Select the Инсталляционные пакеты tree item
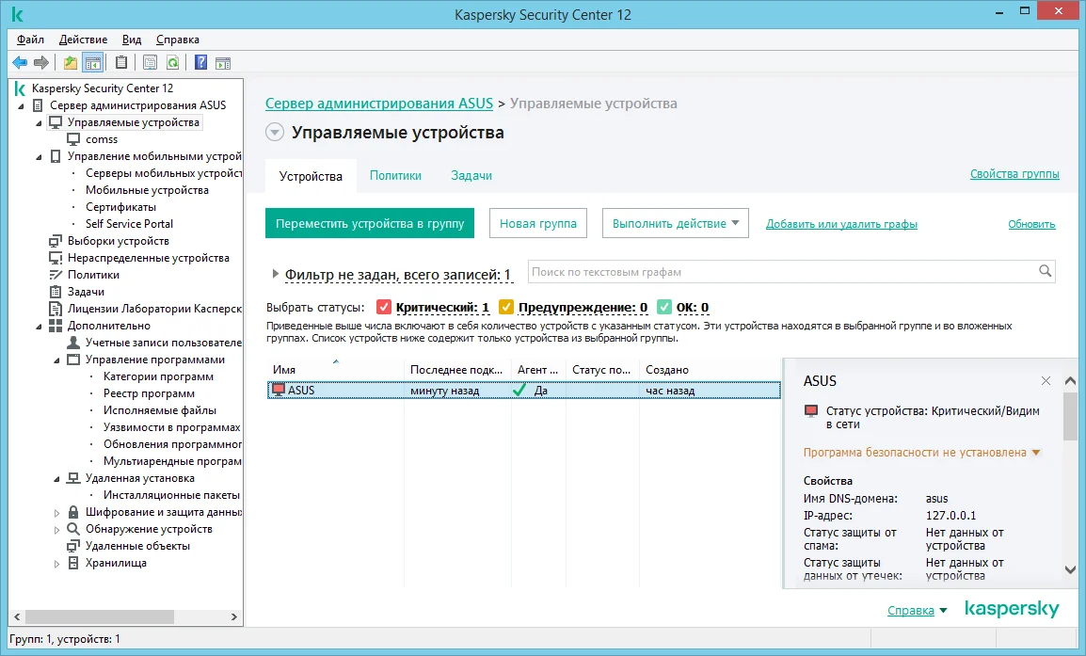The width and height of the screenshot is (1086, 656). [171, 495]
